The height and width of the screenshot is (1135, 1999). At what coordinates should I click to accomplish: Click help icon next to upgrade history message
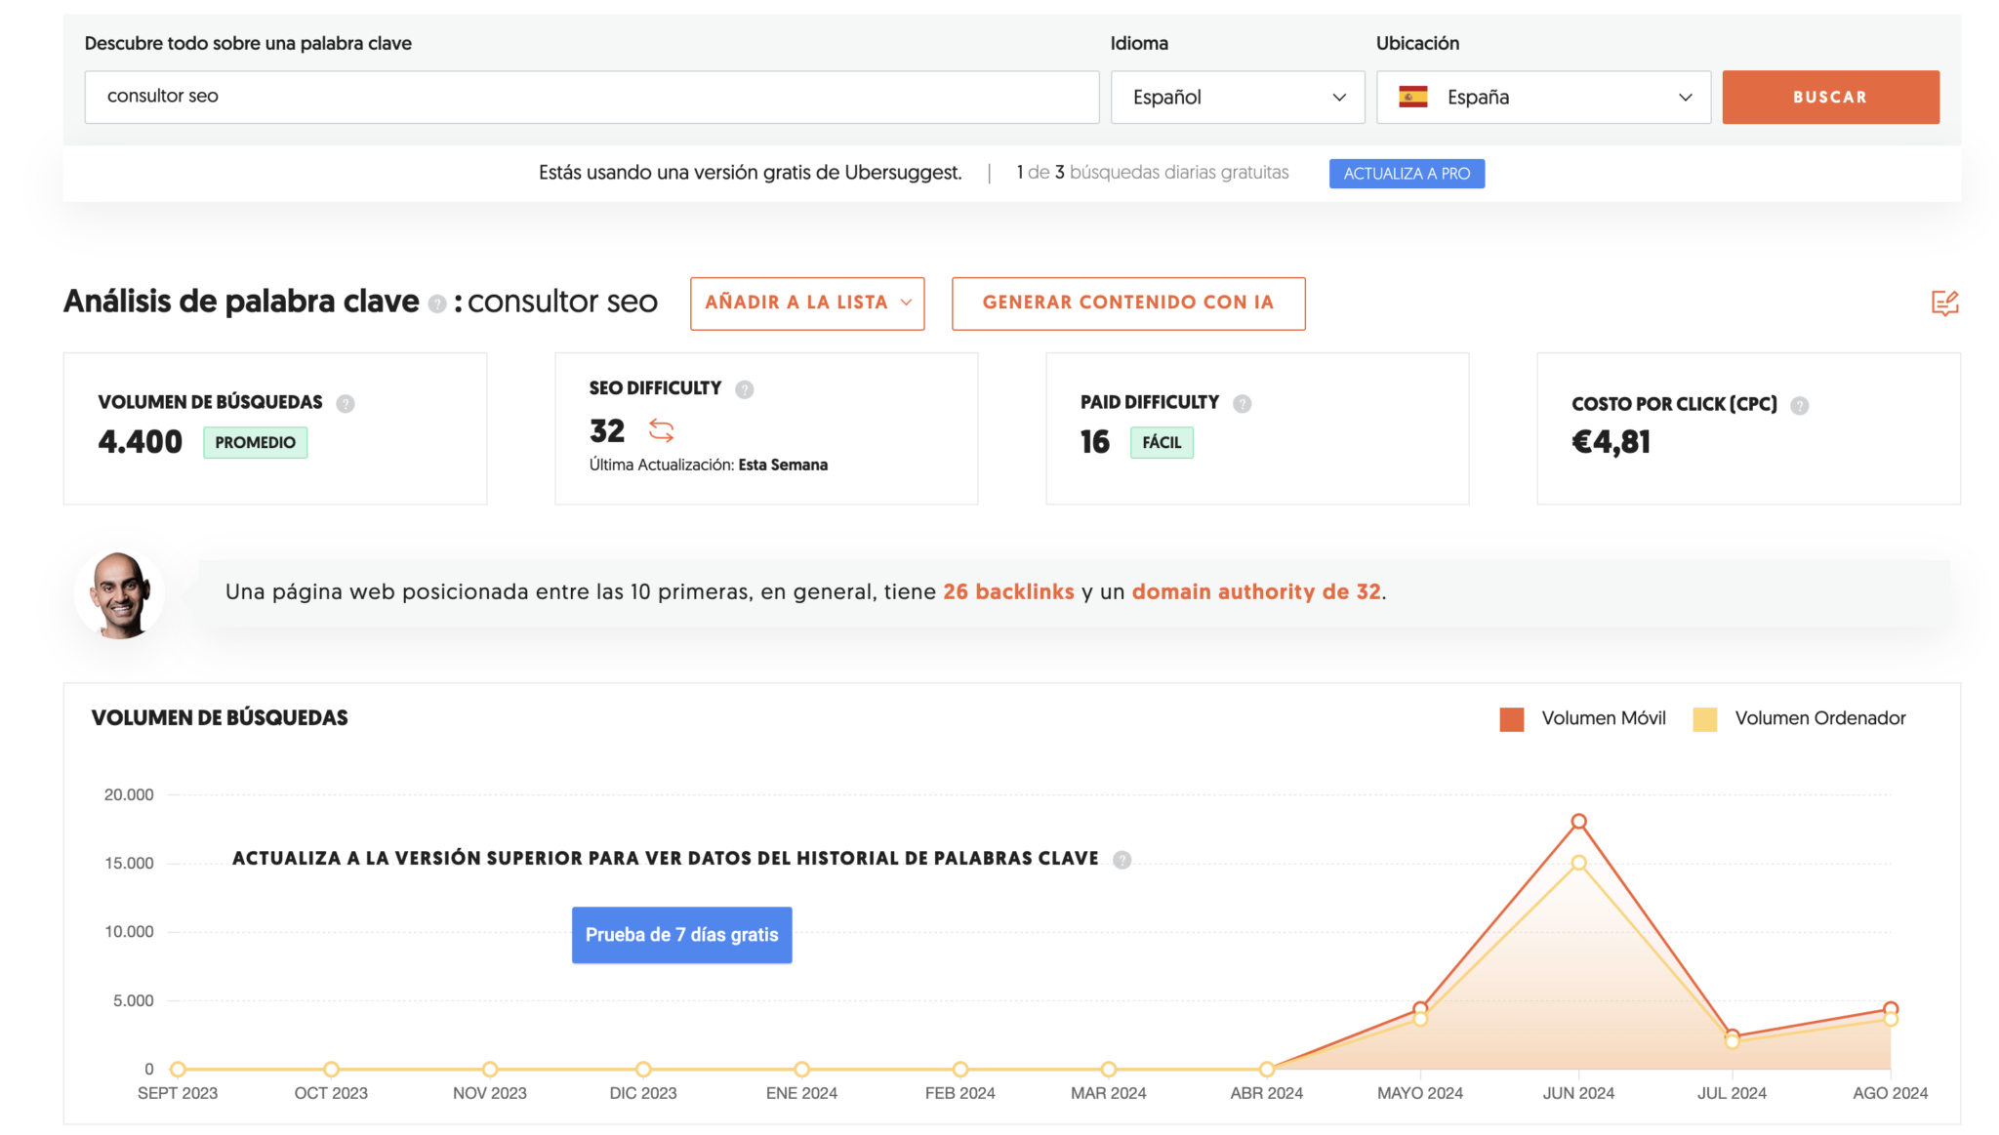click(1122, 860)
